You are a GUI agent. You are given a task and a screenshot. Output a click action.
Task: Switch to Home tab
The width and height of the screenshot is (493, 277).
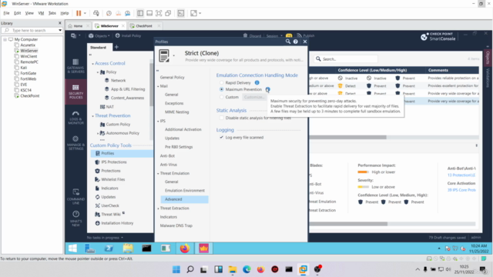[77, 25]
